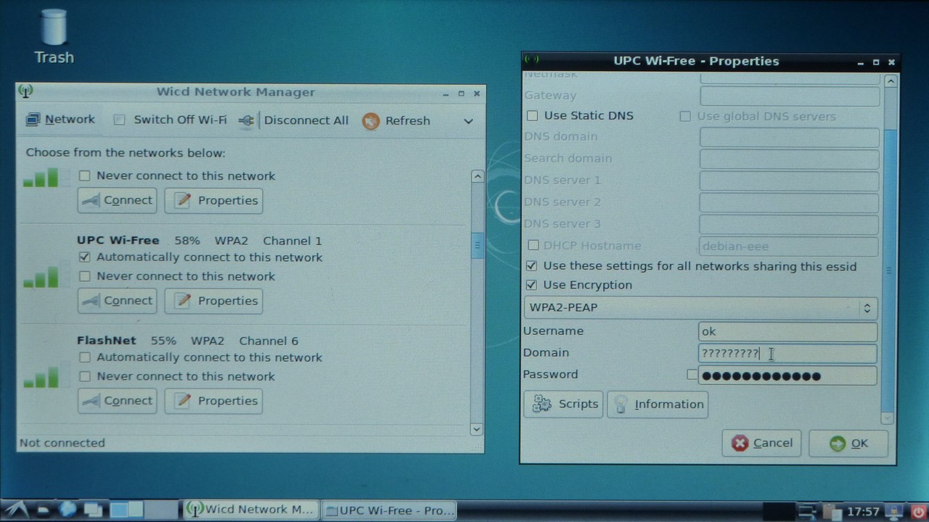The image size is (929, 522).
Task: Click the Refresh icon in Wicd toolbar
Action: 371,121
